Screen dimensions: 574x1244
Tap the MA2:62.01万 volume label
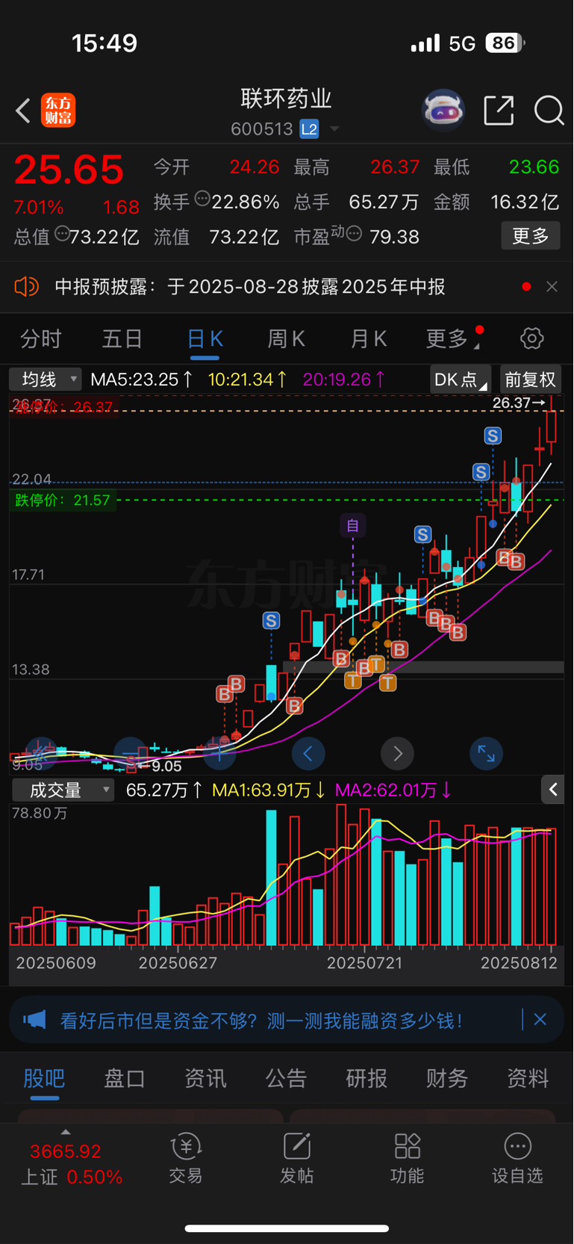pos(393,790)
